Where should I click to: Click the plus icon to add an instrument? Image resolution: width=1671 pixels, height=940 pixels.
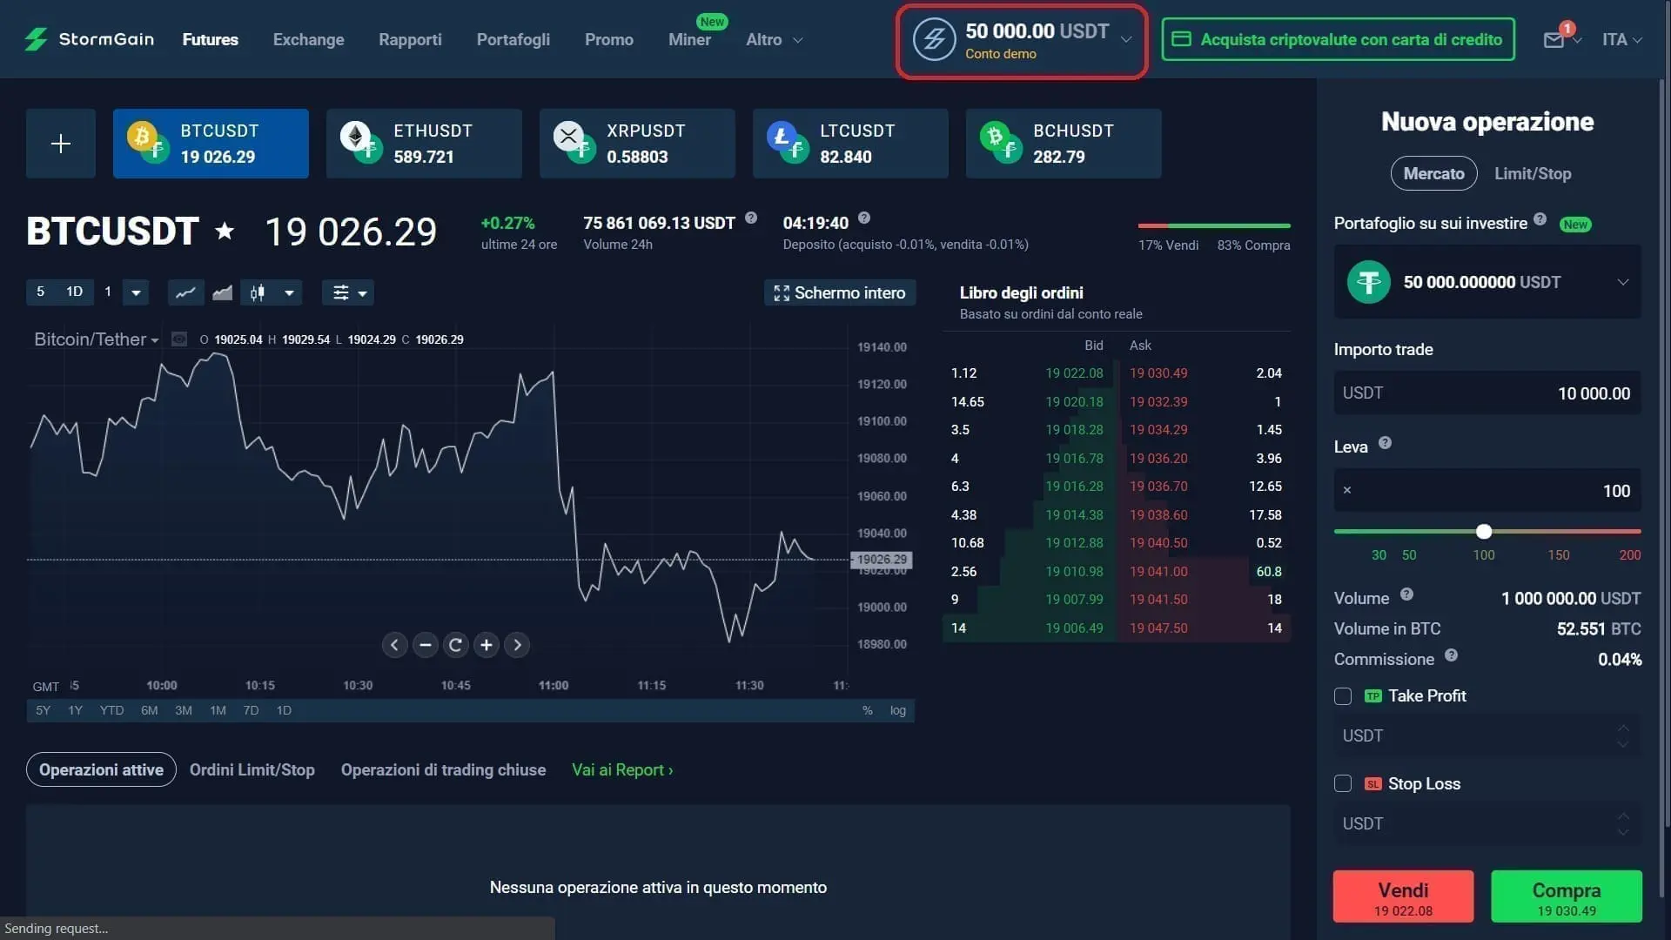point(60,143)
